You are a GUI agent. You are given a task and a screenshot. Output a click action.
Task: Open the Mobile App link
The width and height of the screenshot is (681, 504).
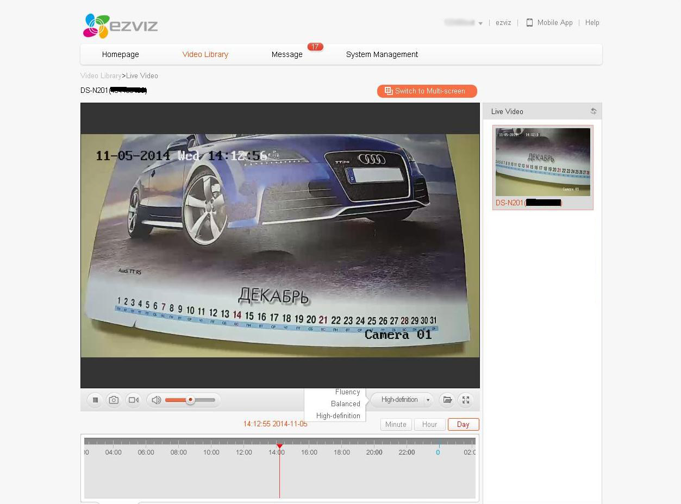click(x=549, y=23)
